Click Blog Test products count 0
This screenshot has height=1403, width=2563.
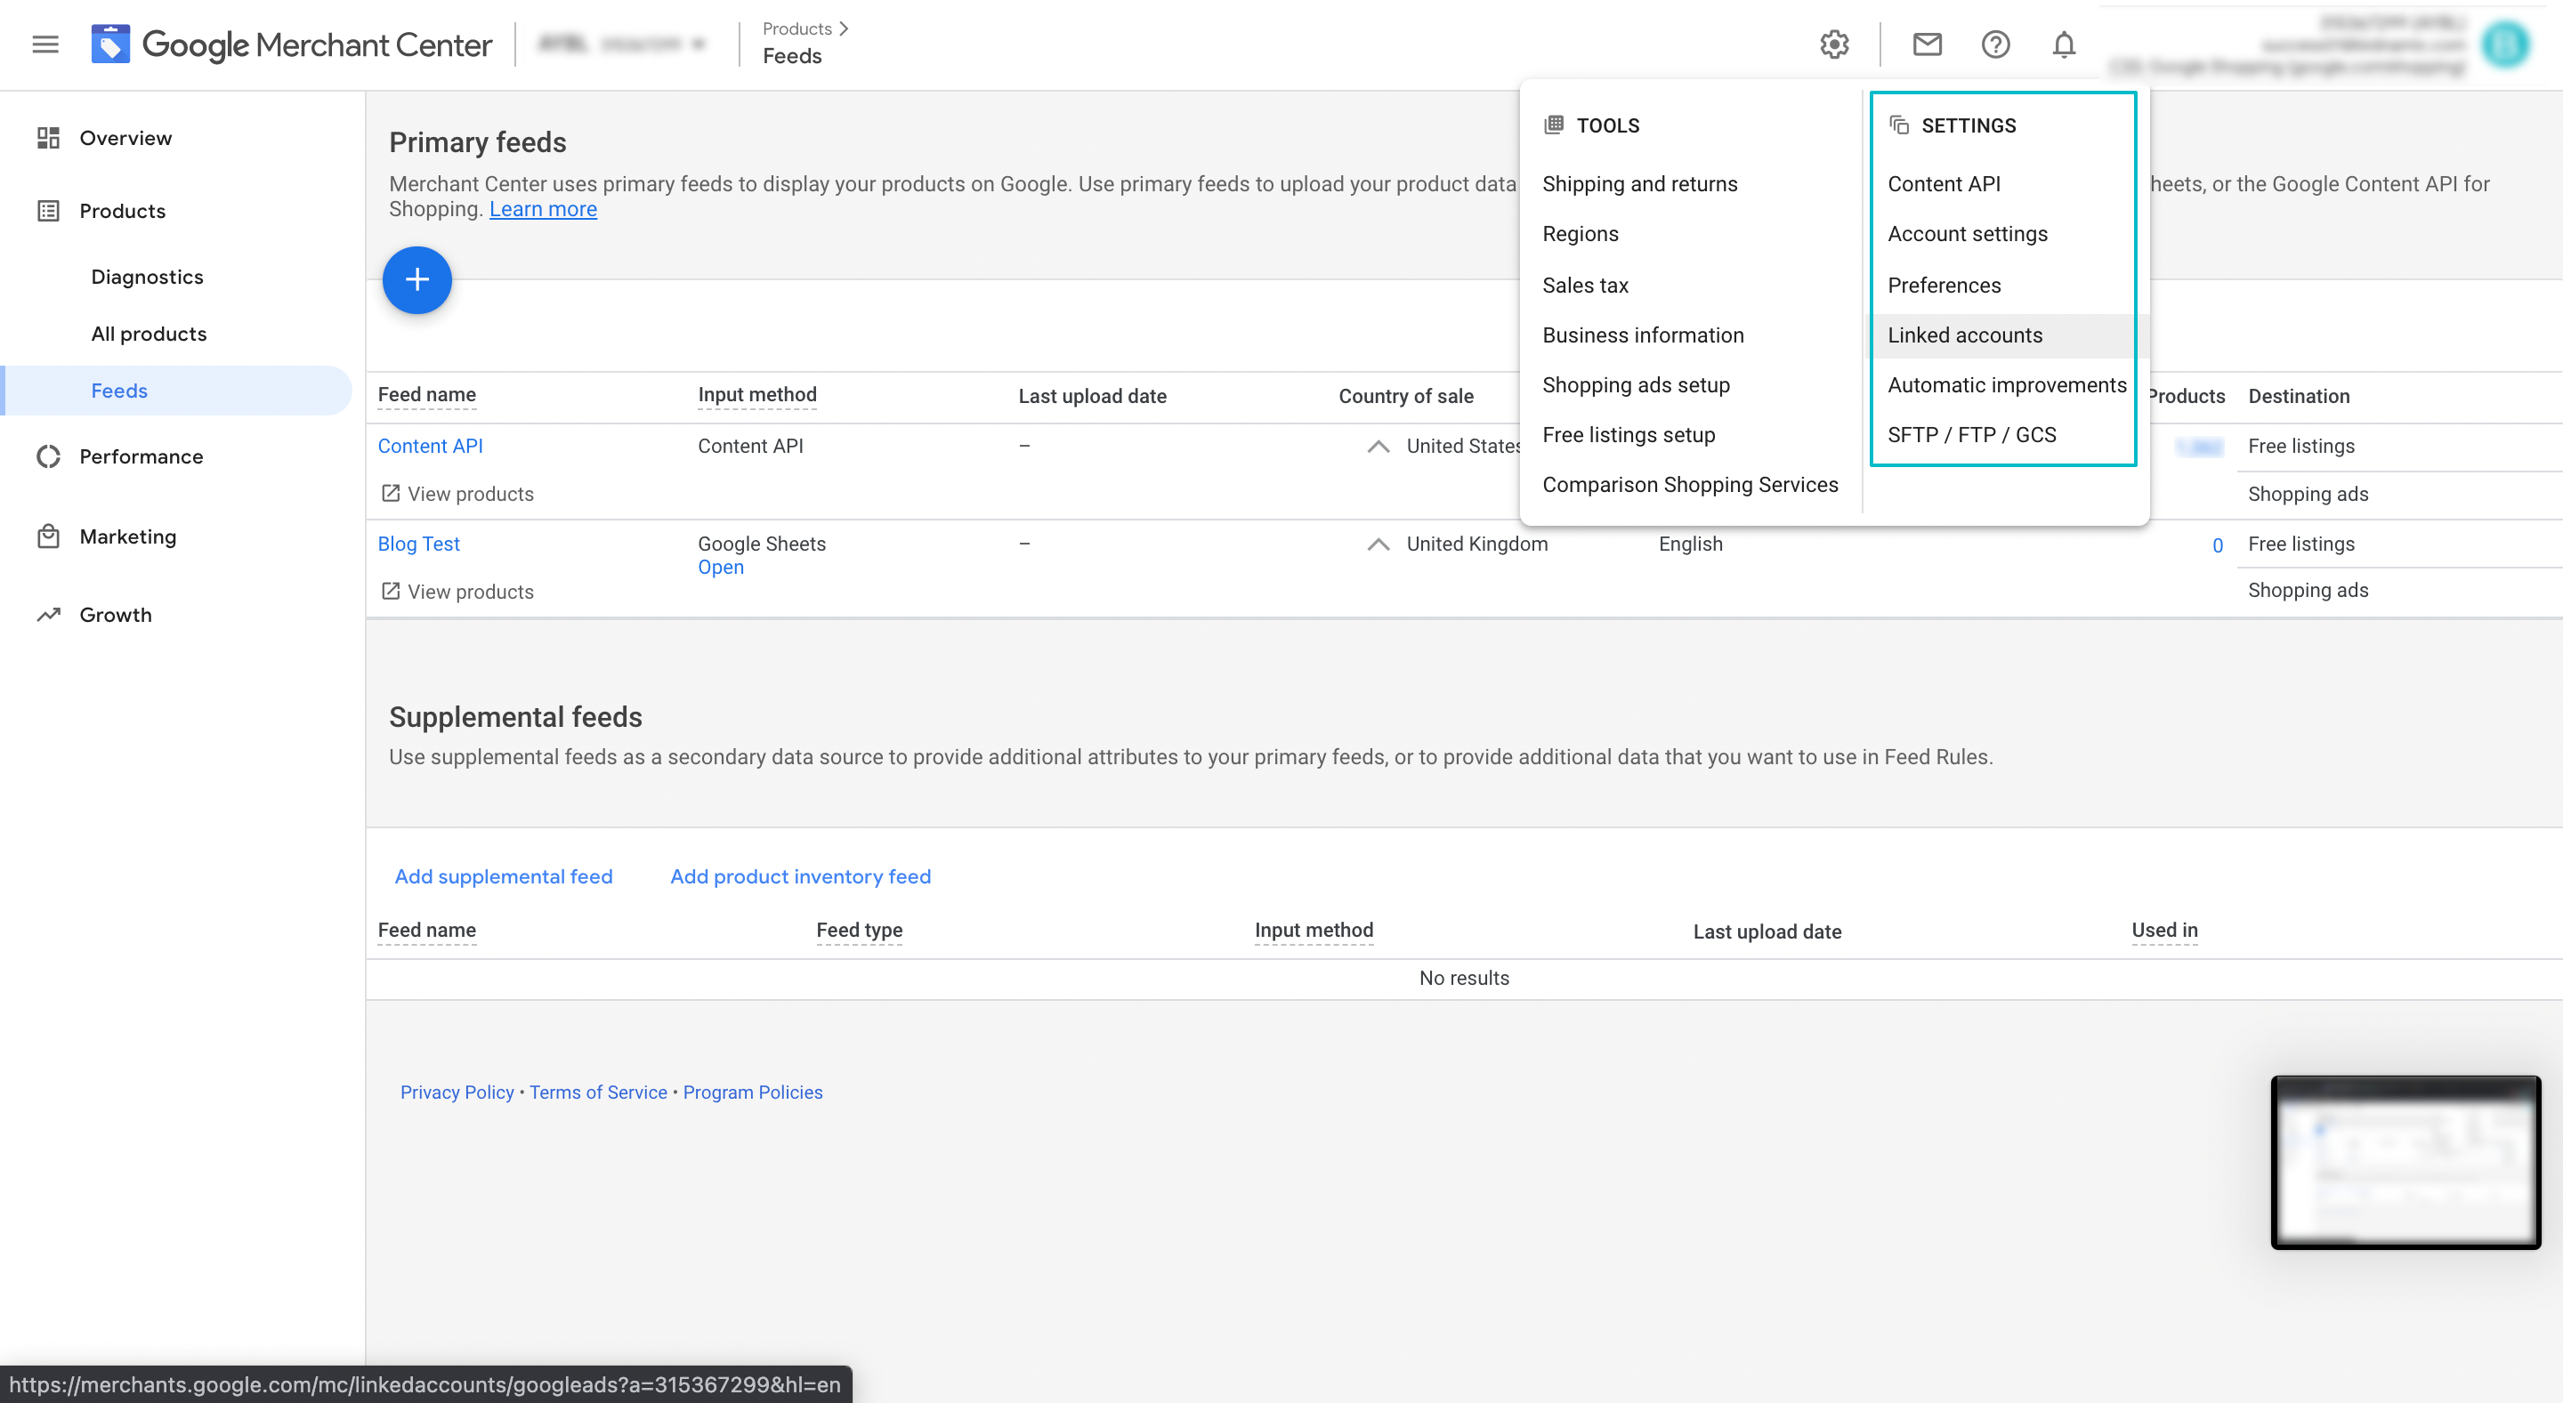click(2217, 544)
